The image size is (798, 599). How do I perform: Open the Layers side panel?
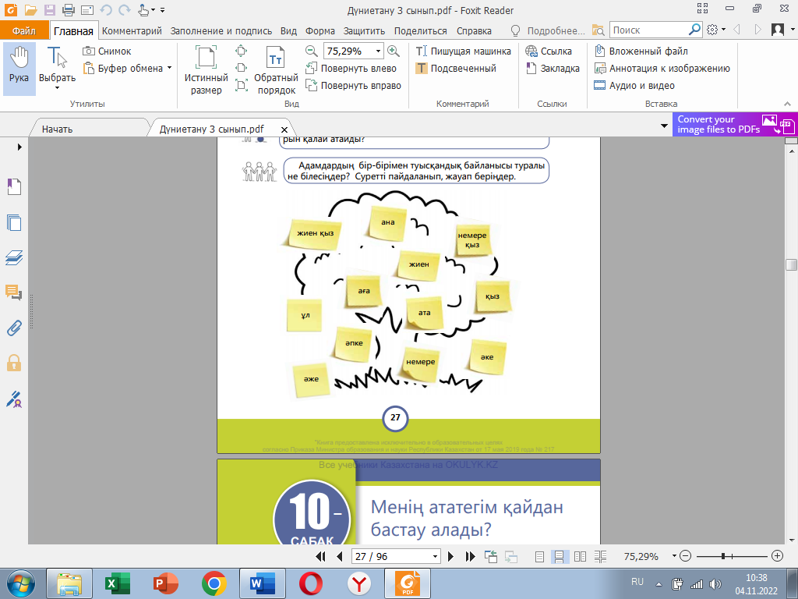pyautogui.click(x=14, y=257)
